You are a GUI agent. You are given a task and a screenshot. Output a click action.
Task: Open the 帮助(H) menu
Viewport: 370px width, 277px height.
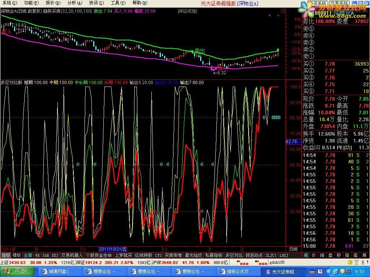[x=140, y=3]
